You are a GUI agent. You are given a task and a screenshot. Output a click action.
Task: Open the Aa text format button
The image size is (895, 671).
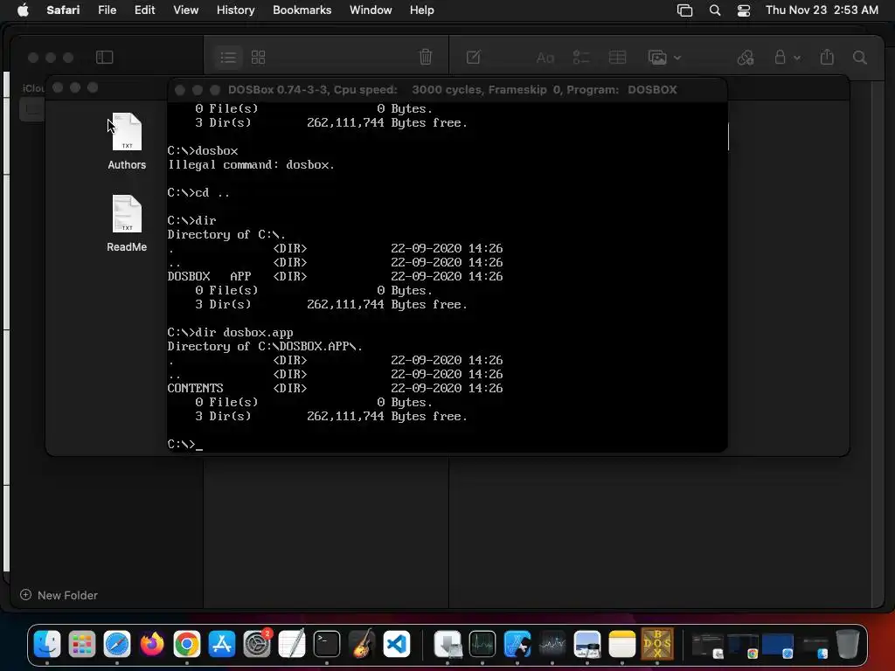pyautogui.click(x=545, y=58)
